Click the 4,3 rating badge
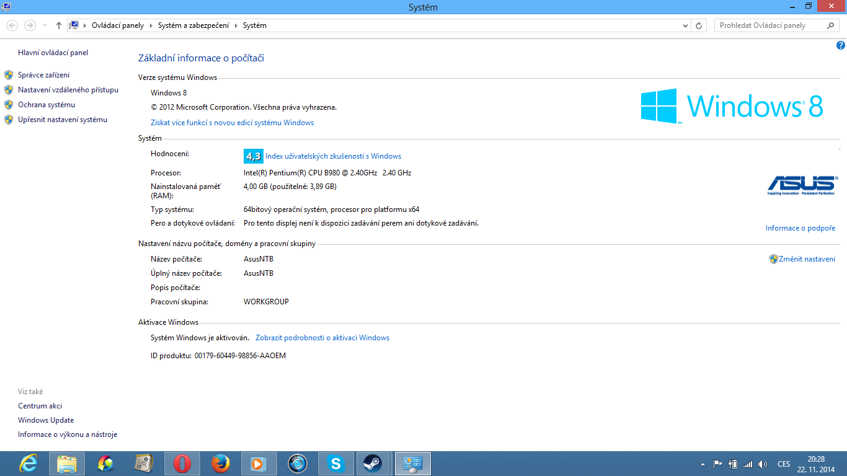This screenshot has height=476, width=847. [x=254, y=156]
